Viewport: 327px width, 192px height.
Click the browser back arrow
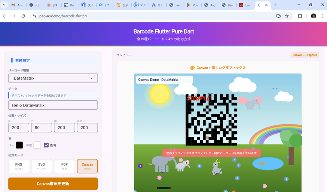[5, 16]
